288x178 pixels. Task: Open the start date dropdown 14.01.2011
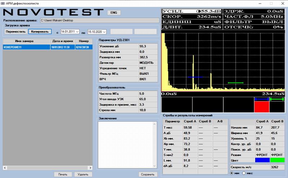(77, 32)
